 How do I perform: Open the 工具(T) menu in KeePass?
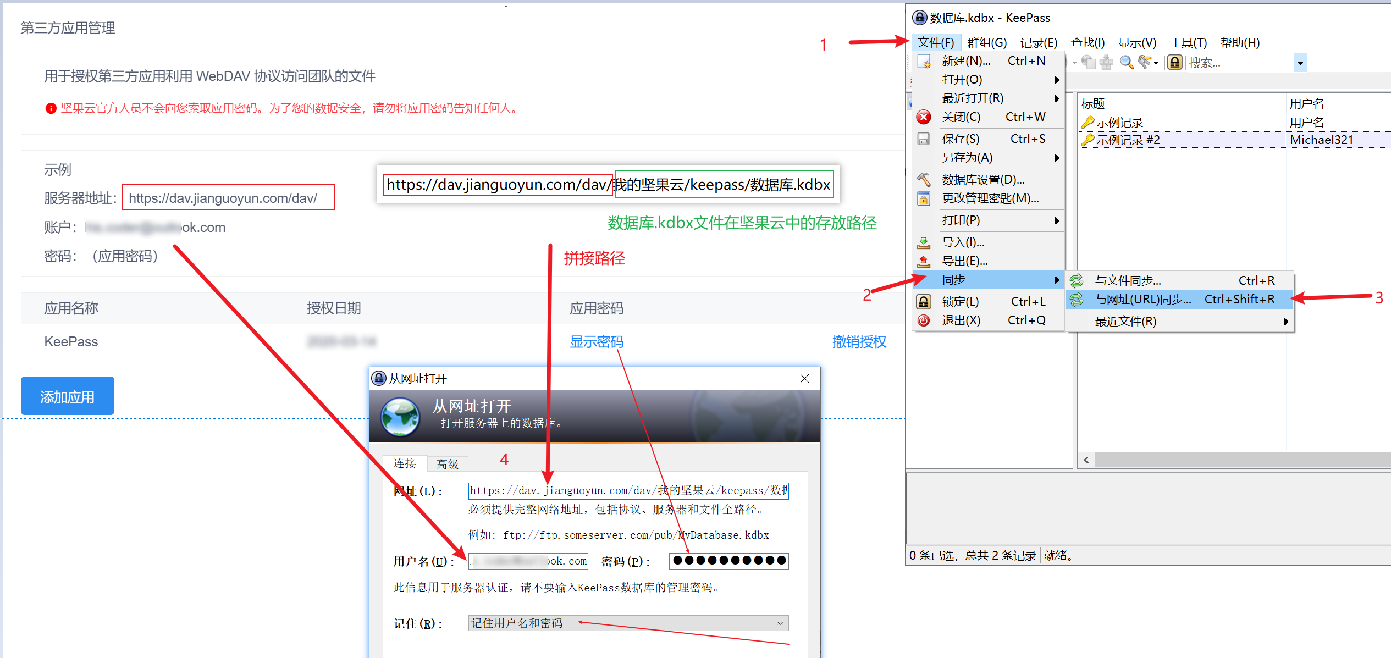tap(1188, 42)
